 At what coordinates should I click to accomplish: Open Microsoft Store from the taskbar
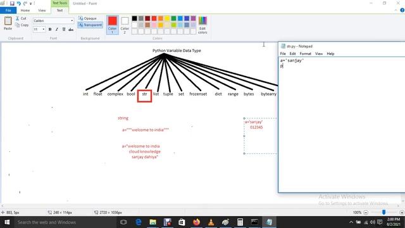click(x=182, y=222)
